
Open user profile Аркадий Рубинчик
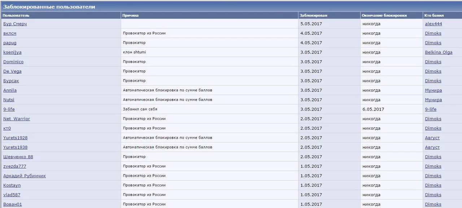pyautogui.click(x=25, y=176)
